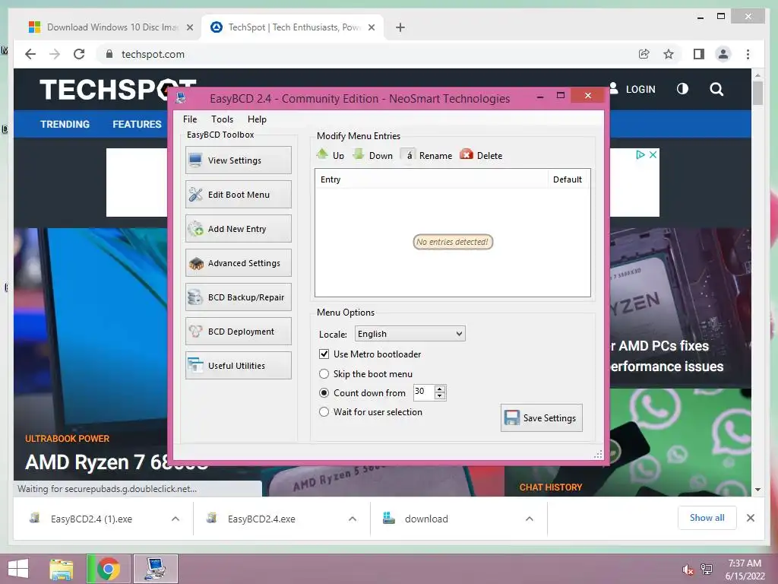Go forward in Chrome
778x584 pixels.
(x=55, y=54)
